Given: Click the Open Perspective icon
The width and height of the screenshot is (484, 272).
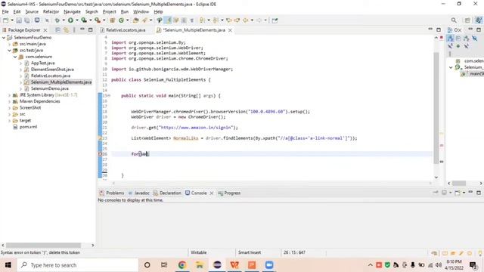Looking at the screenshot, I should coord(467,20).
